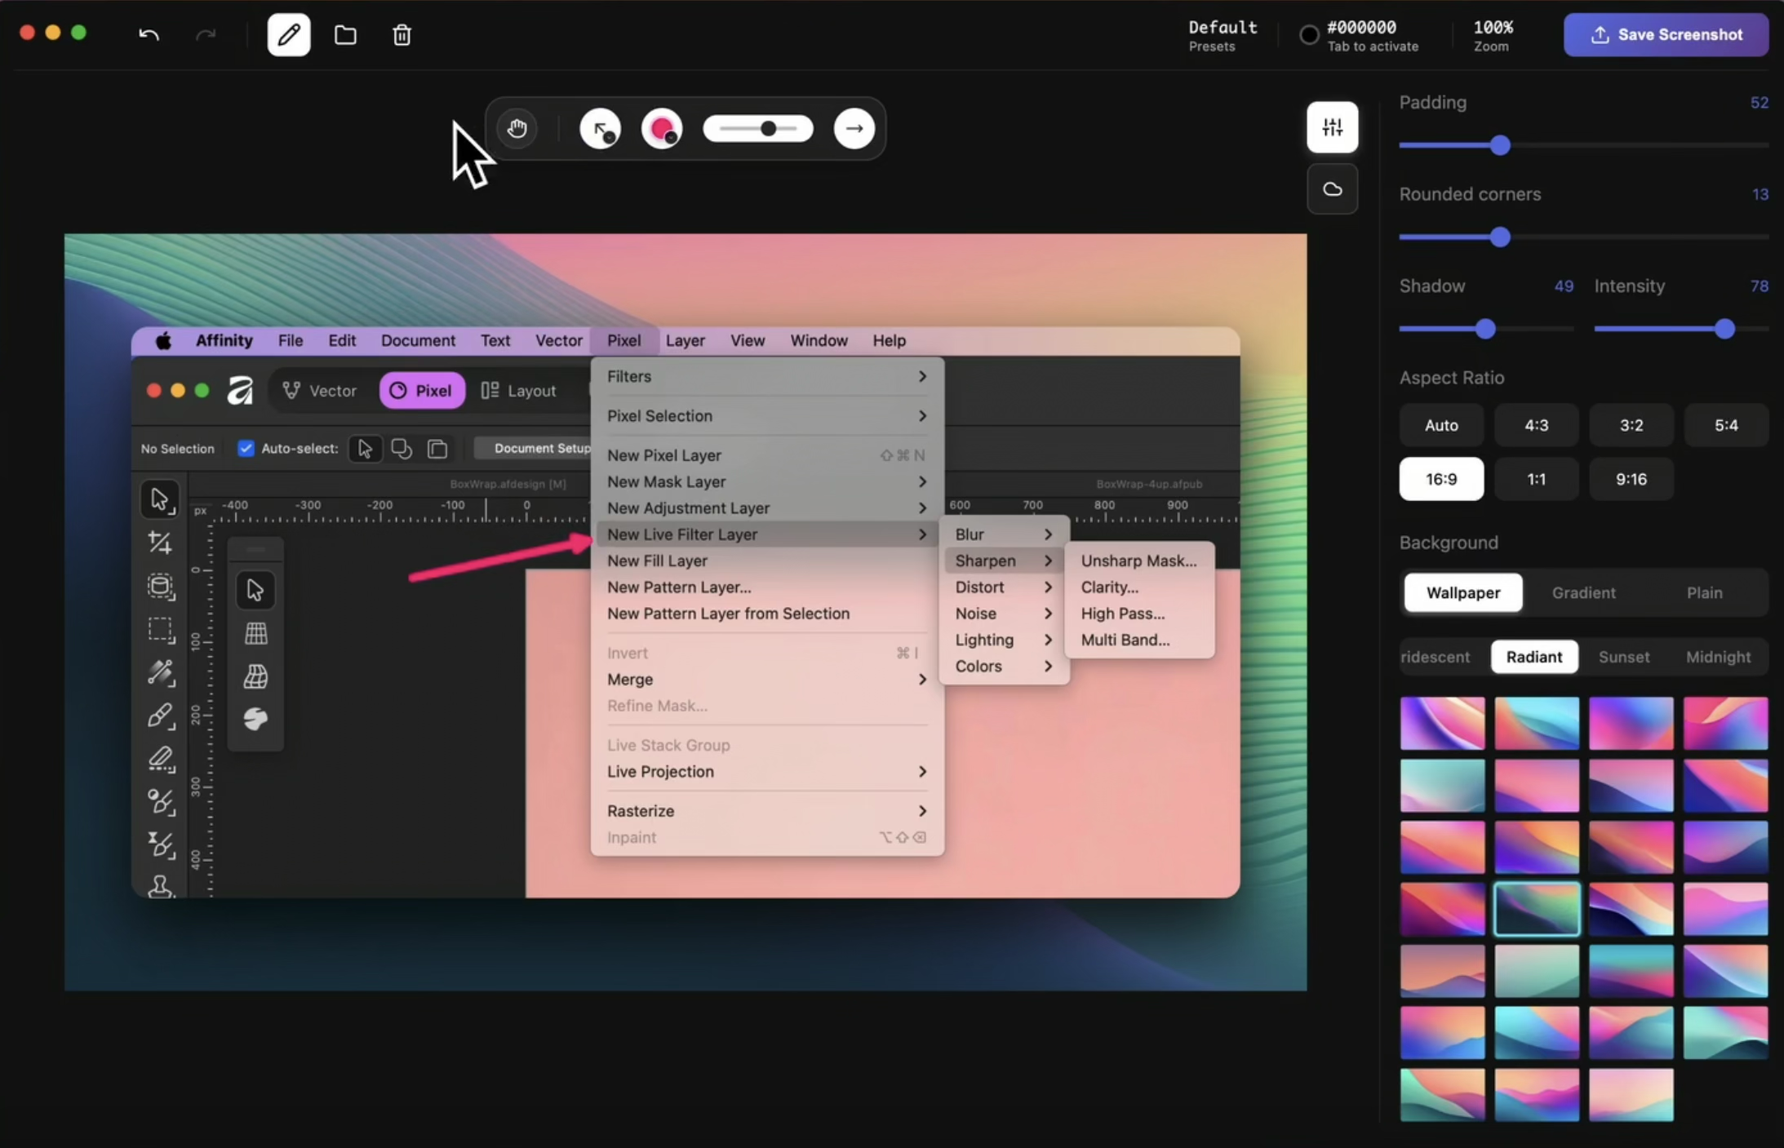Open the sliders settings panel icon
The width and height of the screenshot is (1784, 1148).
pyautogui.click(x=1333, y=127)
